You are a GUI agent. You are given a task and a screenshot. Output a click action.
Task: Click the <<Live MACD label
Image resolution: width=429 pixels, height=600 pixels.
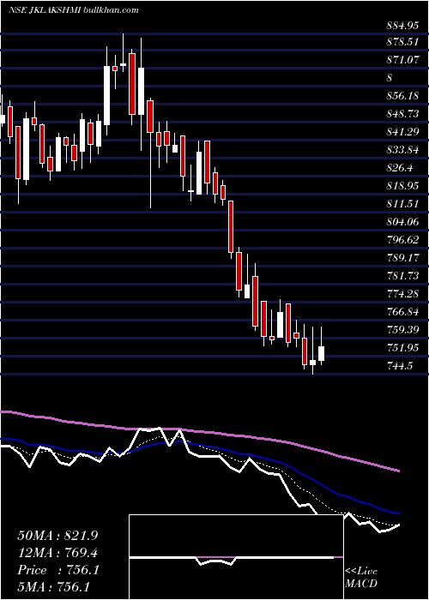tap(361, 577)
